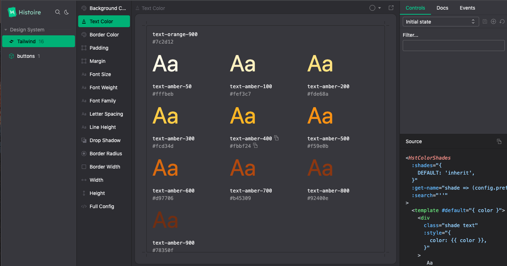
Task: Click the #fcd34d hex value
Action: [163, 146]
